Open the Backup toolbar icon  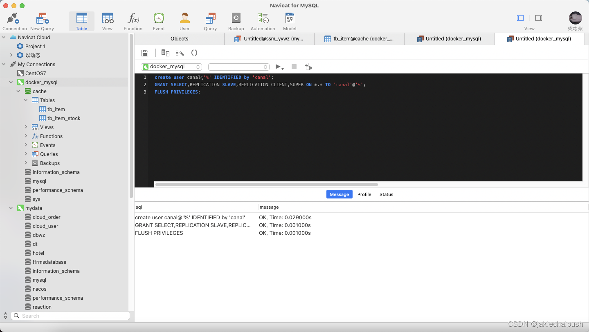(236, 21)
